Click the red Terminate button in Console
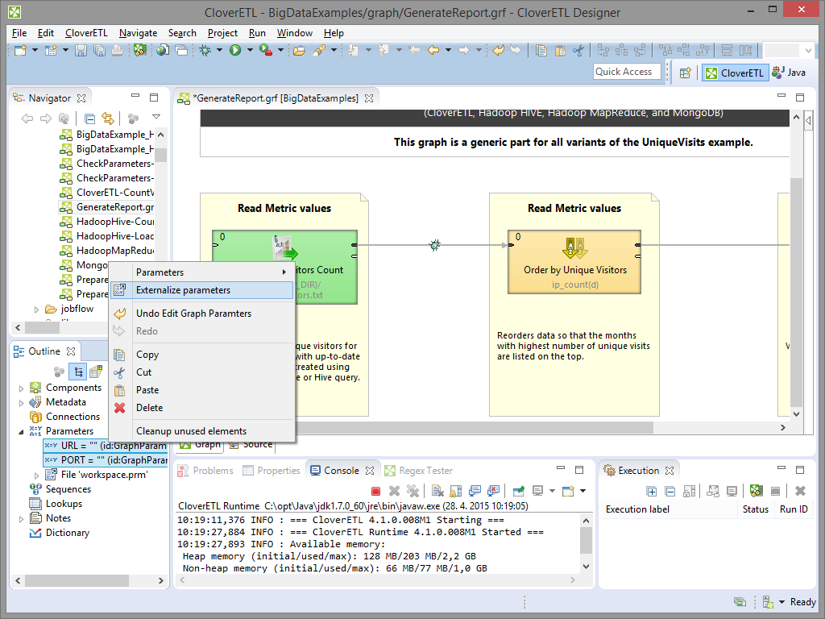Image resolution: width=825 pixels, height=619 pixels. point(375,491)
